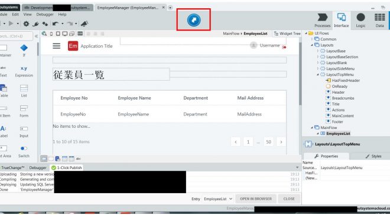Switch to the Logic layer
The image size is (390, 215).
[360, 21]
